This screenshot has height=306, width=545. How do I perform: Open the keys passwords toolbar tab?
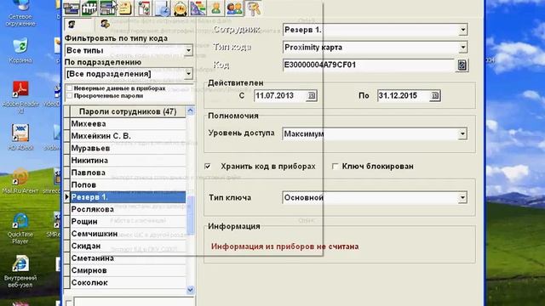coord(254,8)
